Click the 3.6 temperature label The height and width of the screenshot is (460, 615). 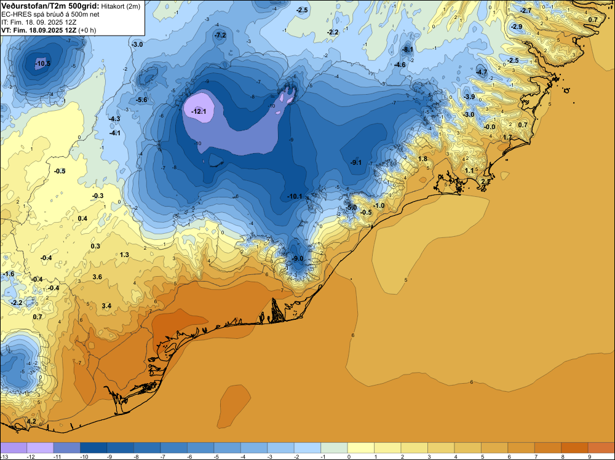97,277
